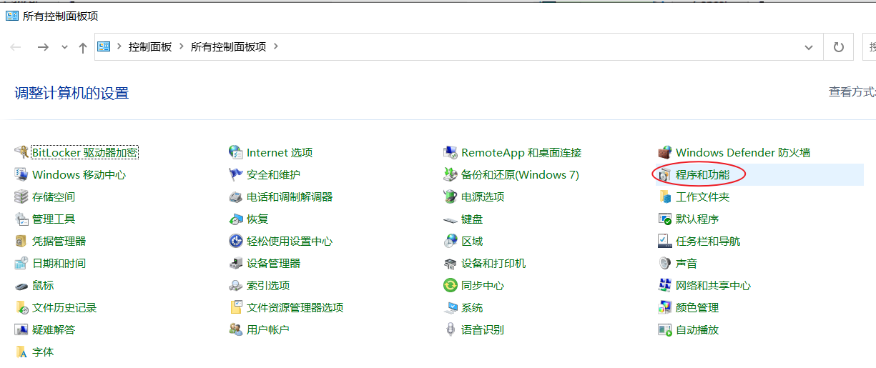Open the address bar history dropdown
The width and height of the screenshot is (876, 368).
pyautogui.click(x=809, y=47)
